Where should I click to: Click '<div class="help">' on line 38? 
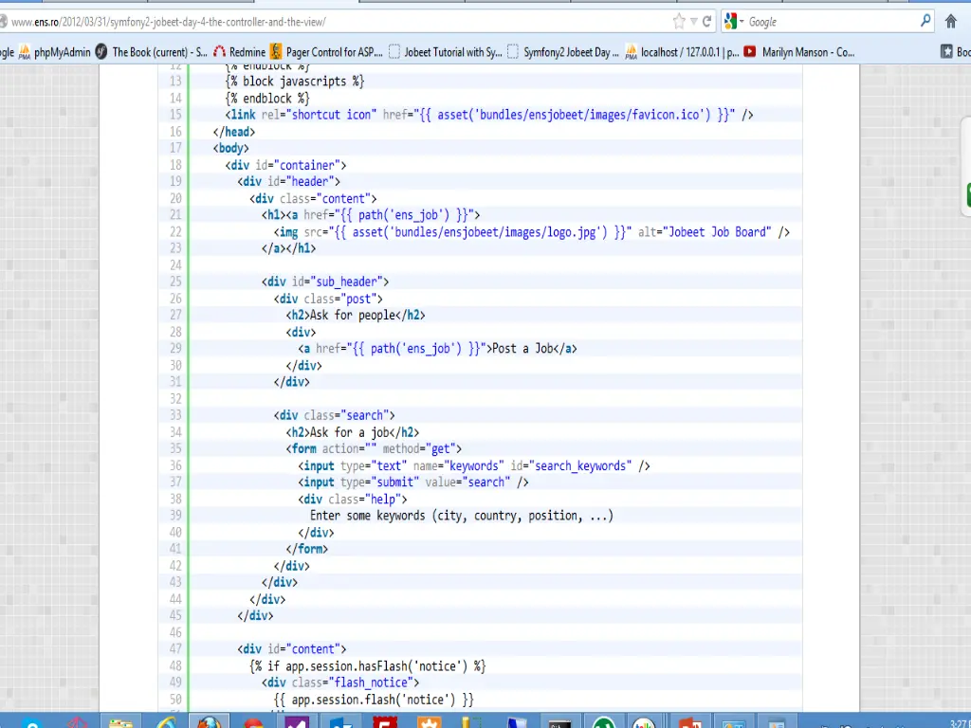[x=353, y=499]
